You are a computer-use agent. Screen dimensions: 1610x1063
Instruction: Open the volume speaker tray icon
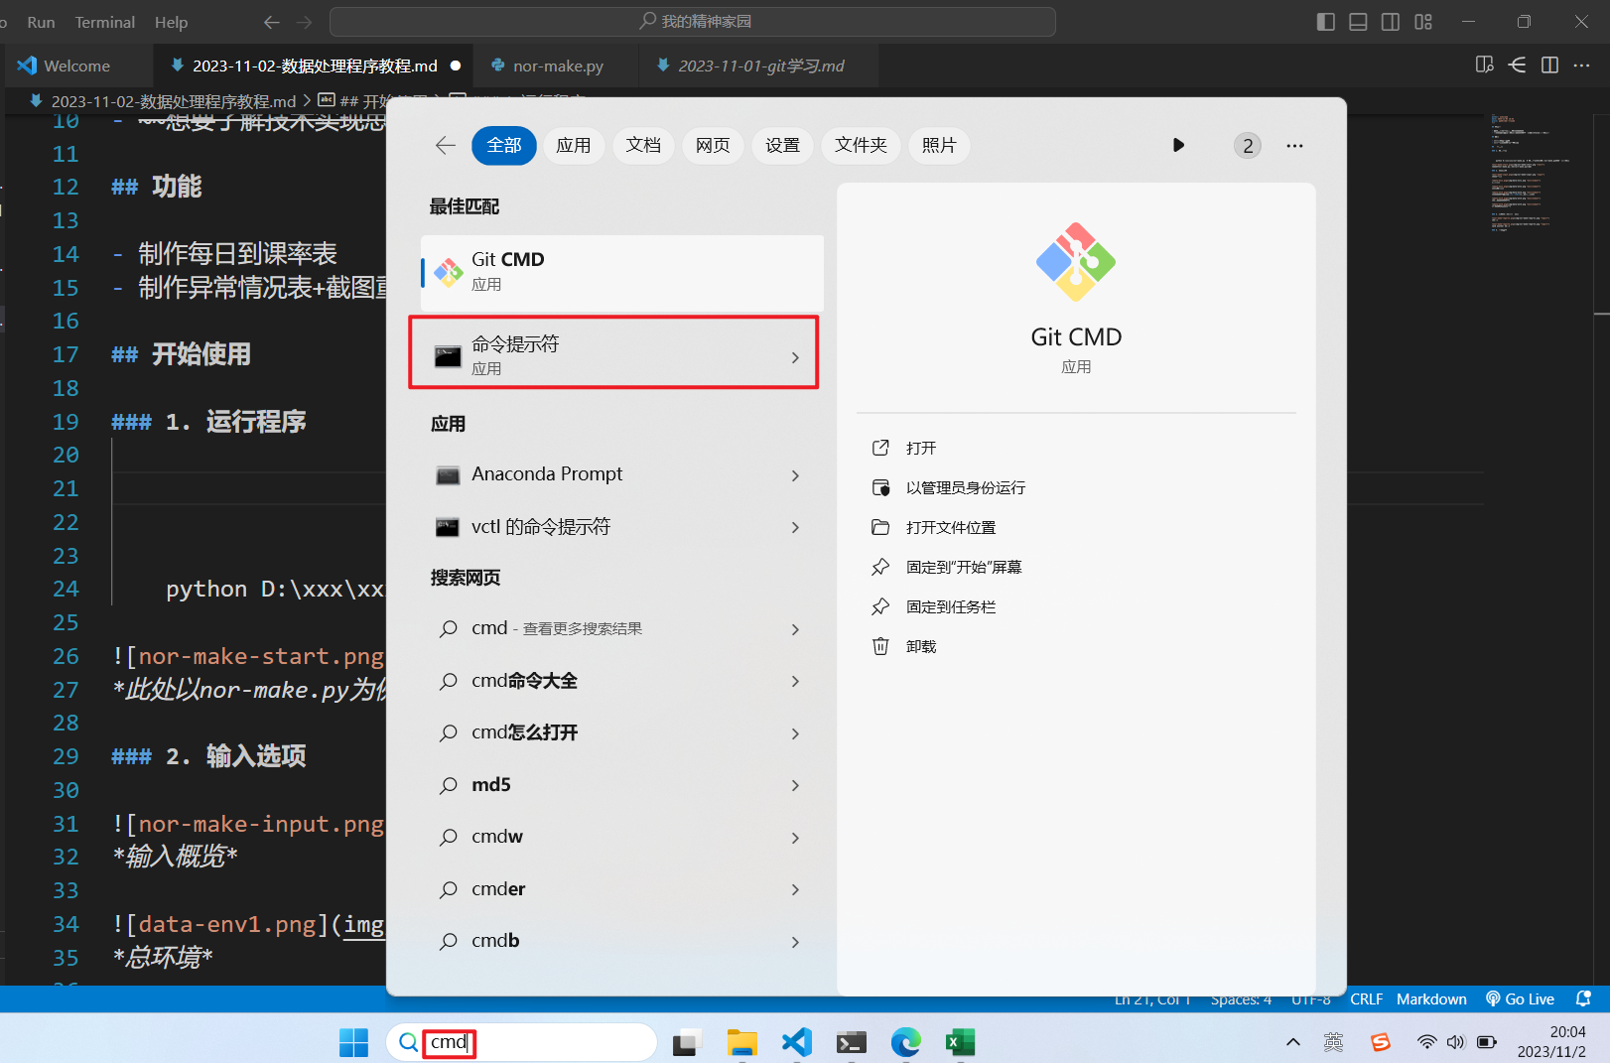(x=1455, y=1042)
